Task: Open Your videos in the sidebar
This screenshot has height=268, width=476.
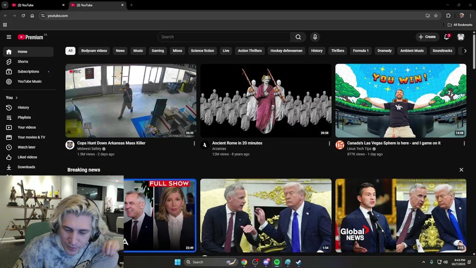Action: (x=28, y=127)
